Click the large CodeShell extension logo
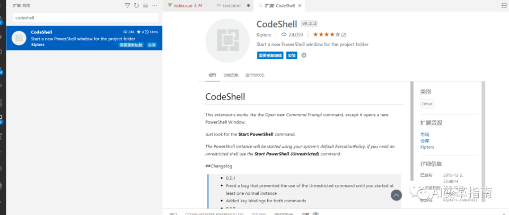Viewport: 509px width, 215px height. [227, 41]
